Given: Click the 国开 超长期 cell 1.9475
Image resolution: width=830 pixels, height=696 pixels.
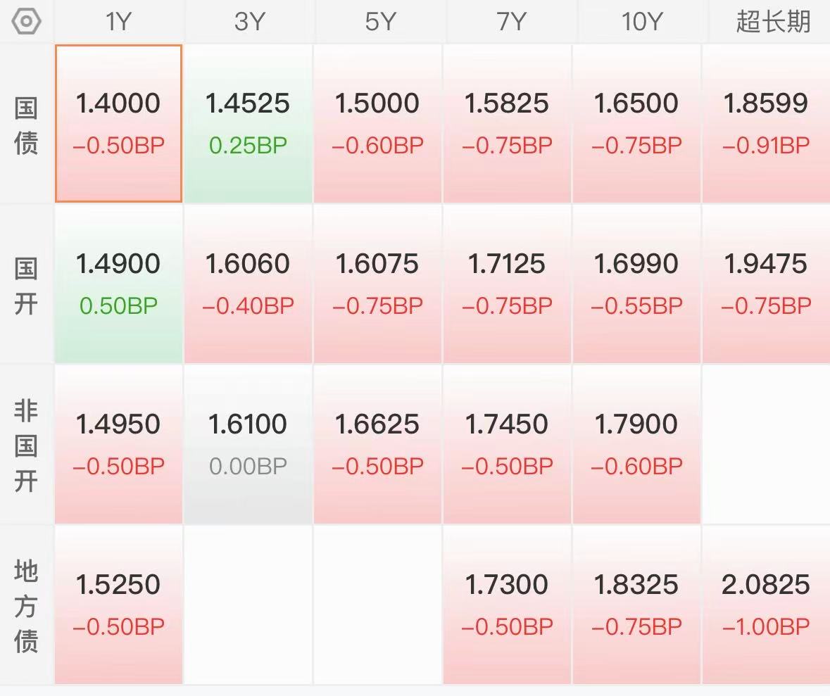Looking at the screenshot, I should tap(766, 284).
